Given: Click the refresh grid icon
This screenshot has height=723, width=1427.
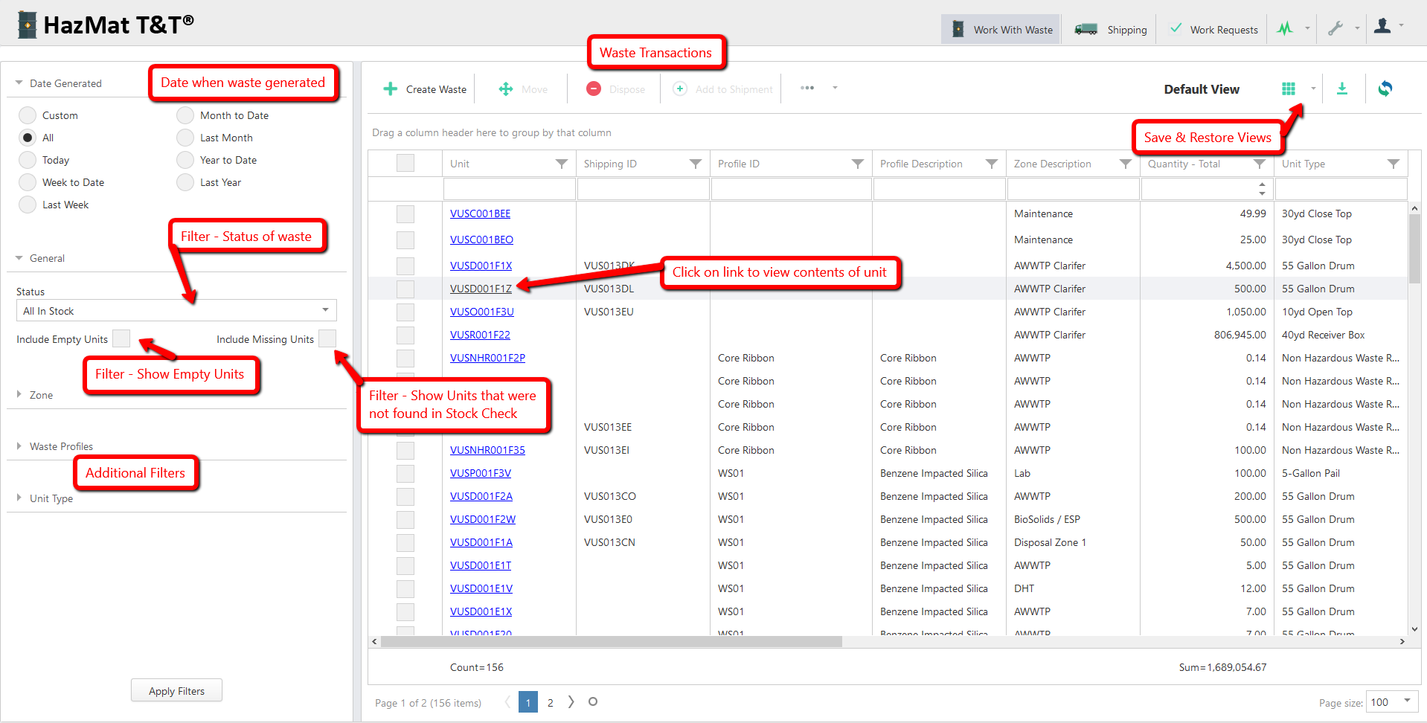Looking at the screenshot, I should point(1385,89).
